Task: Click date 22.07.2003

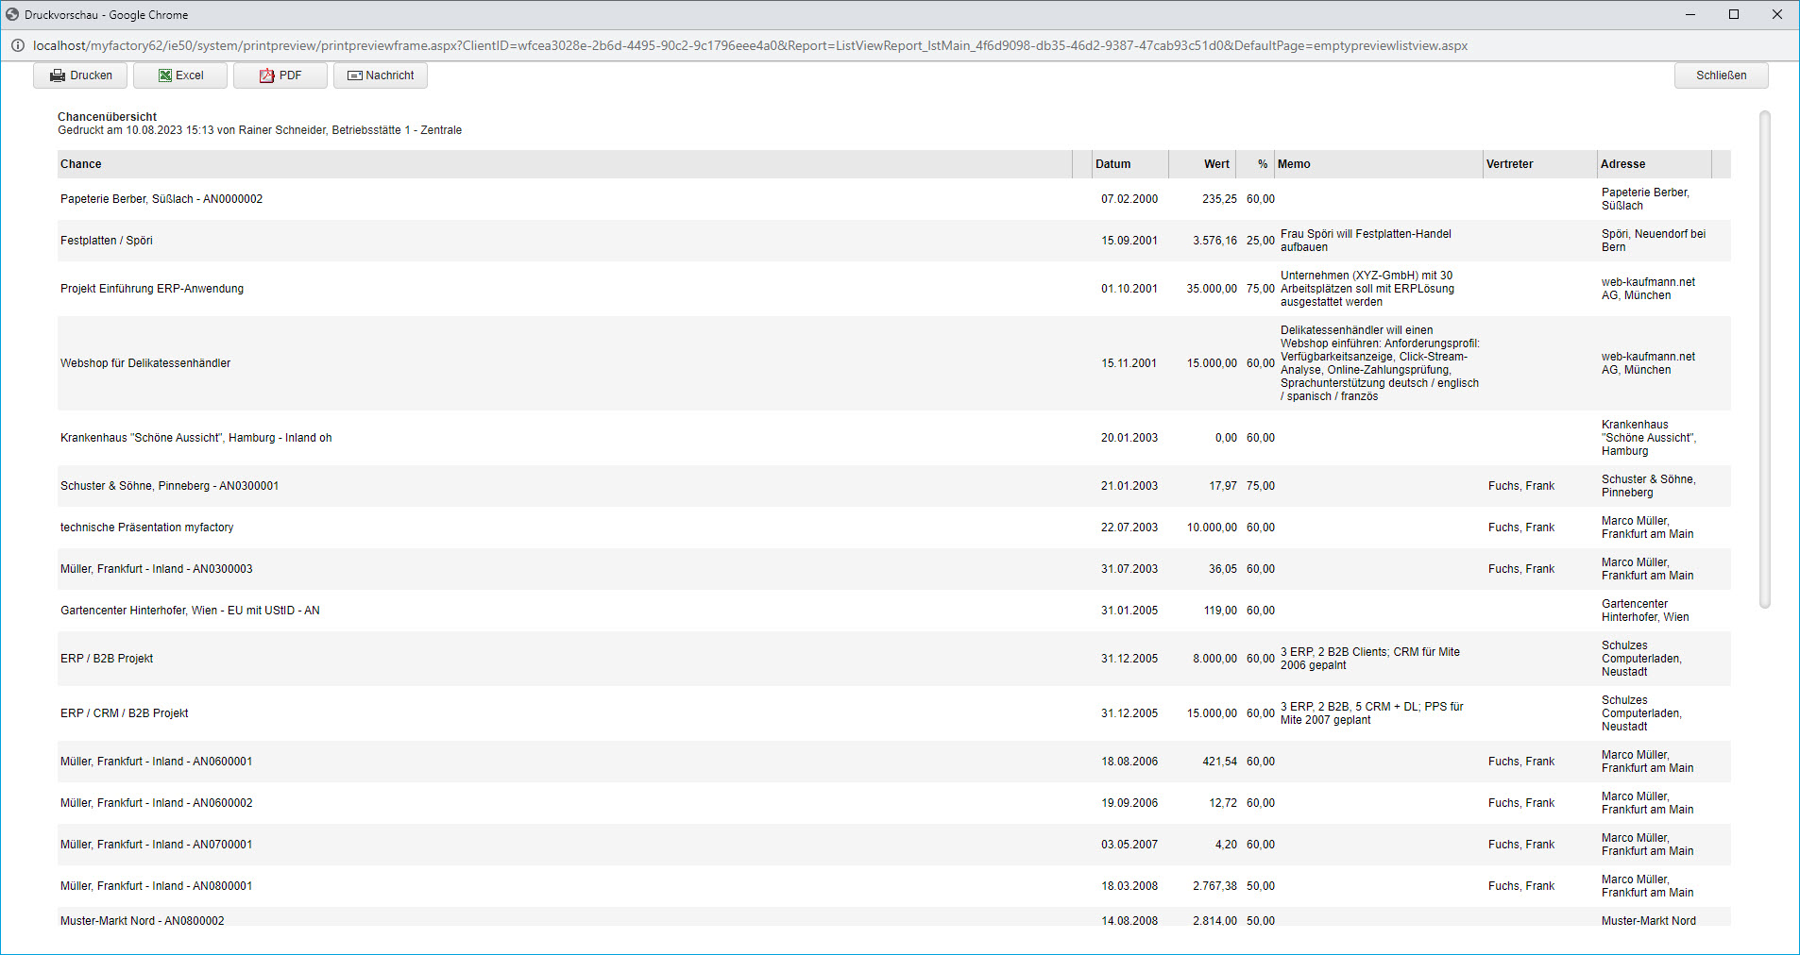Action: [1129, 528]
